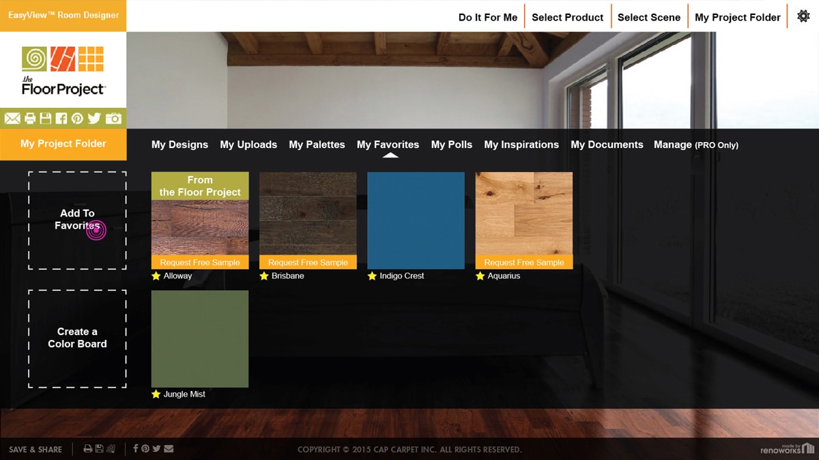Click the camera snapshot icon in sidebar

(111, 118)
